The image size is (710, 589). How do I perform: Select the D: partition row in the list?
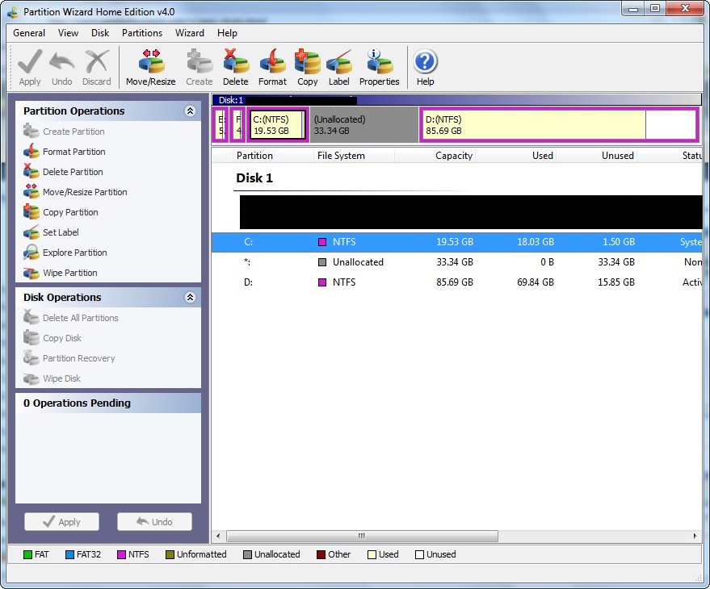457,282
